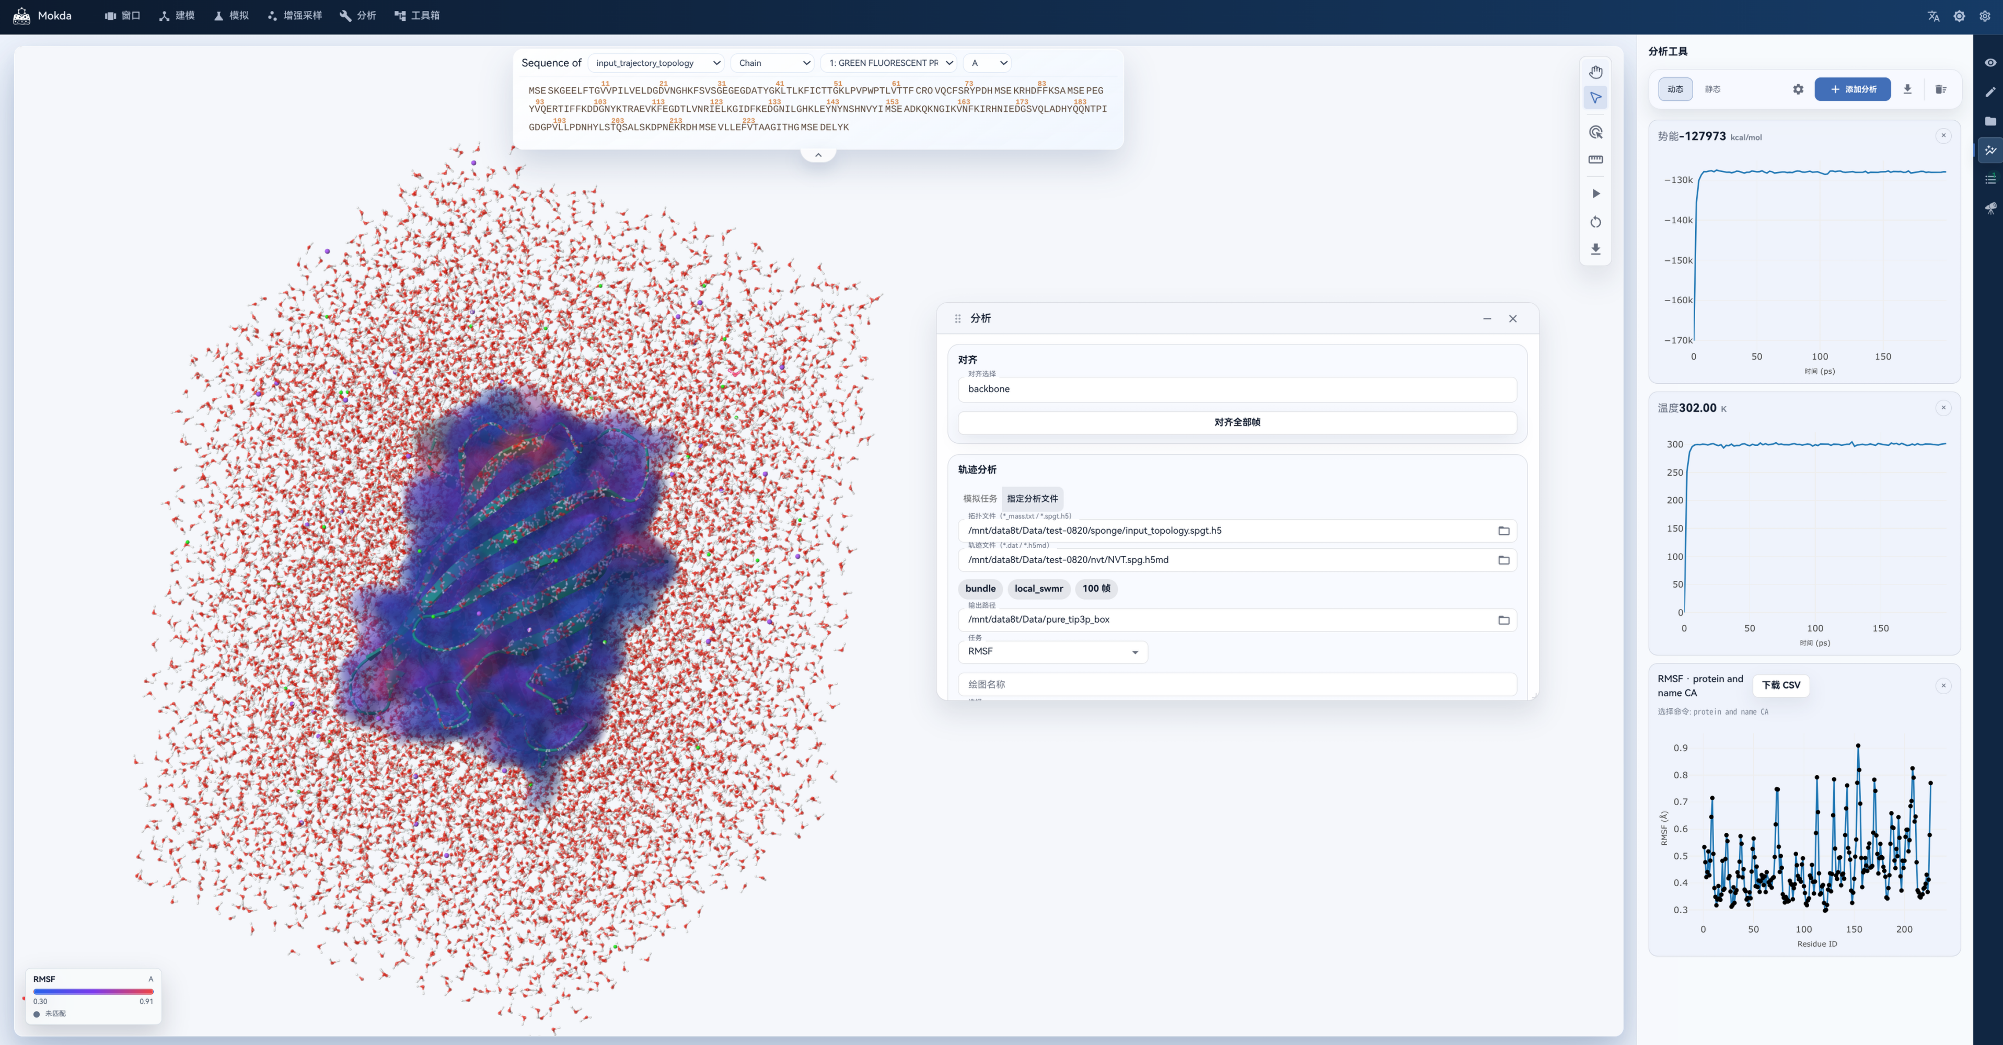Click the bundle chip

point(980,589)
